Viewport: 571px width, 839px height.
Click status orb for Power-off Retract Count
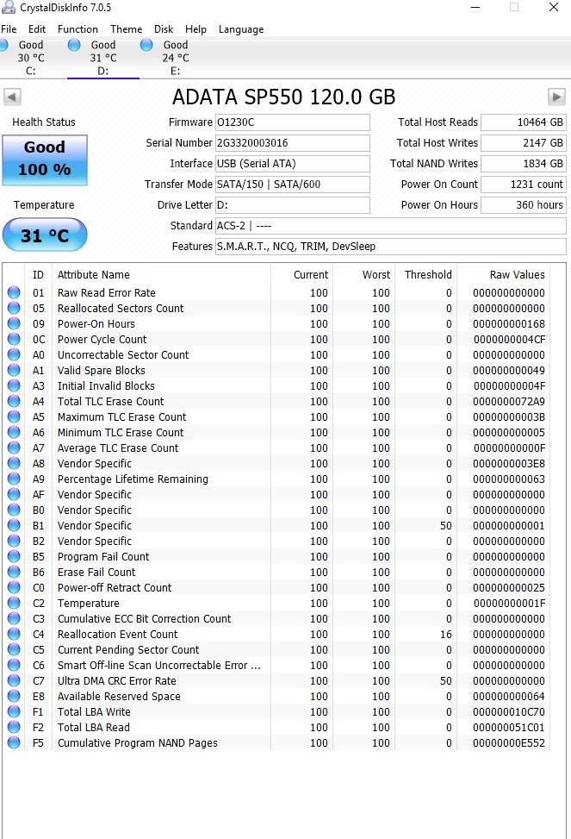point(14,587)
